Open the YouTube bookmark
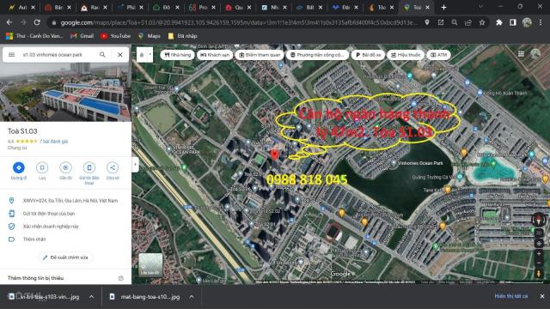Screen dimensions: 550x309 [115, 36]
